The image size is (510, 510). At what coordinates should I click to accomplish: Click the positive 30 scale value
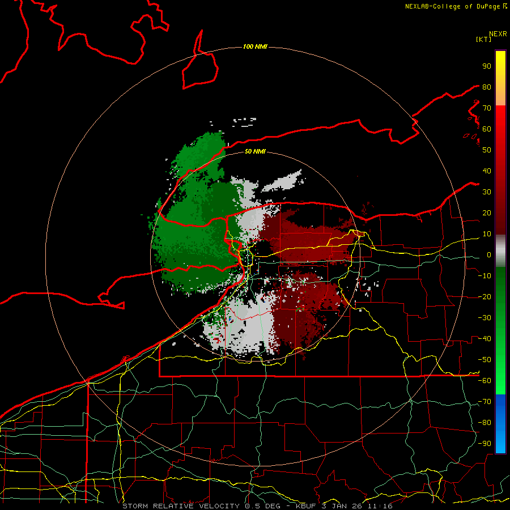coord(487,192)
